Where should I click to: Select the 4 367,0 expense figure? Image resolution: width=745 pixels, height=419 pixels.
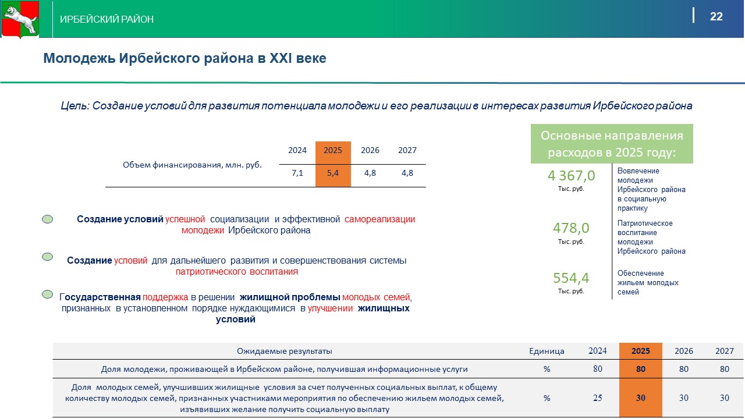point(571,176)
